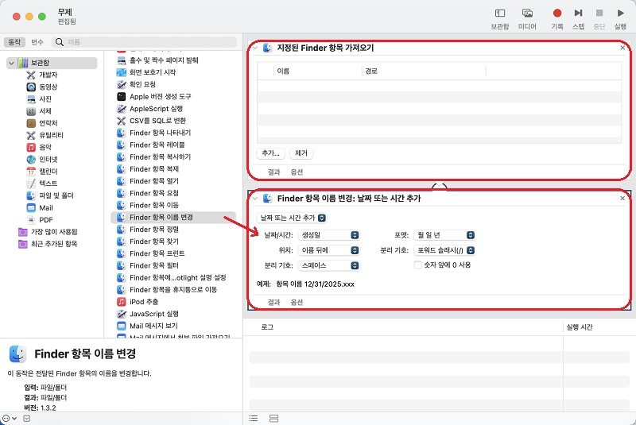
Task: Open 옵션 in 지정된 Finder 항목 가져오기
Action: click(297, 172)
